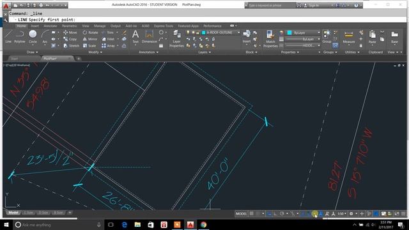Click the Move tool
409x230 pixels.
coord(70,33)
